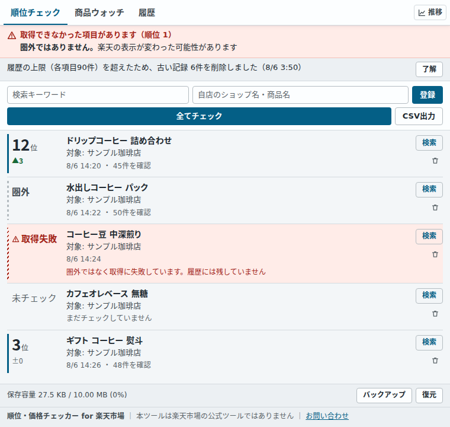Click the まだチェックしていません text
The width and height of the screenshot is (450, 427).
coord(109,318)
